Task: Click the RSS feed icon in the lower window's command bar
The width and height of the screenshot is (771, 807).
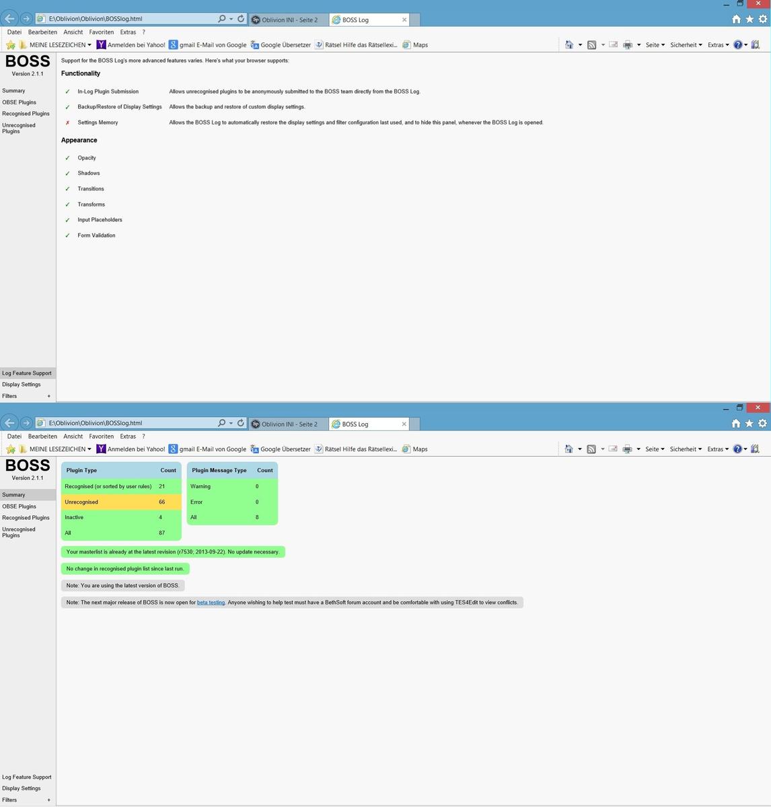Action: [x=591, y=449]
